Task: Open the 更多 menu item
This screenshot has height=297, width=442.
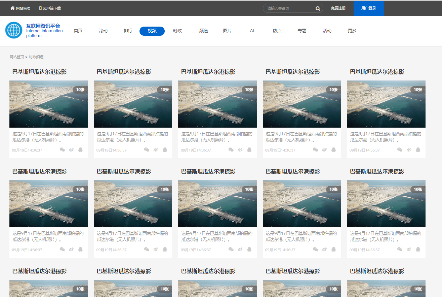Action: click(x=352, y=31)
